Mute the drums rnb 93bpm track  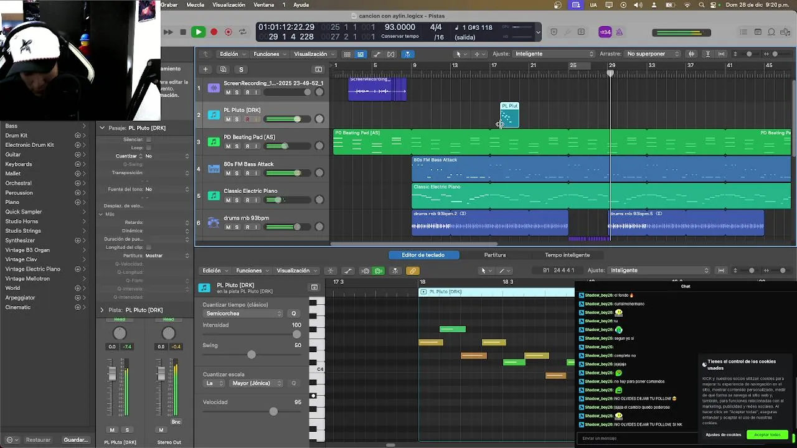click(x=228, y=227)
